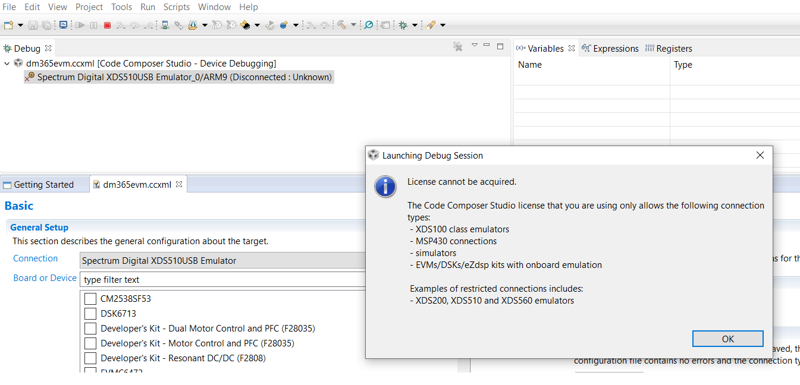
Task: Open the New dropdown arrow
Action: pyautogui.click(x=20, y=25)
